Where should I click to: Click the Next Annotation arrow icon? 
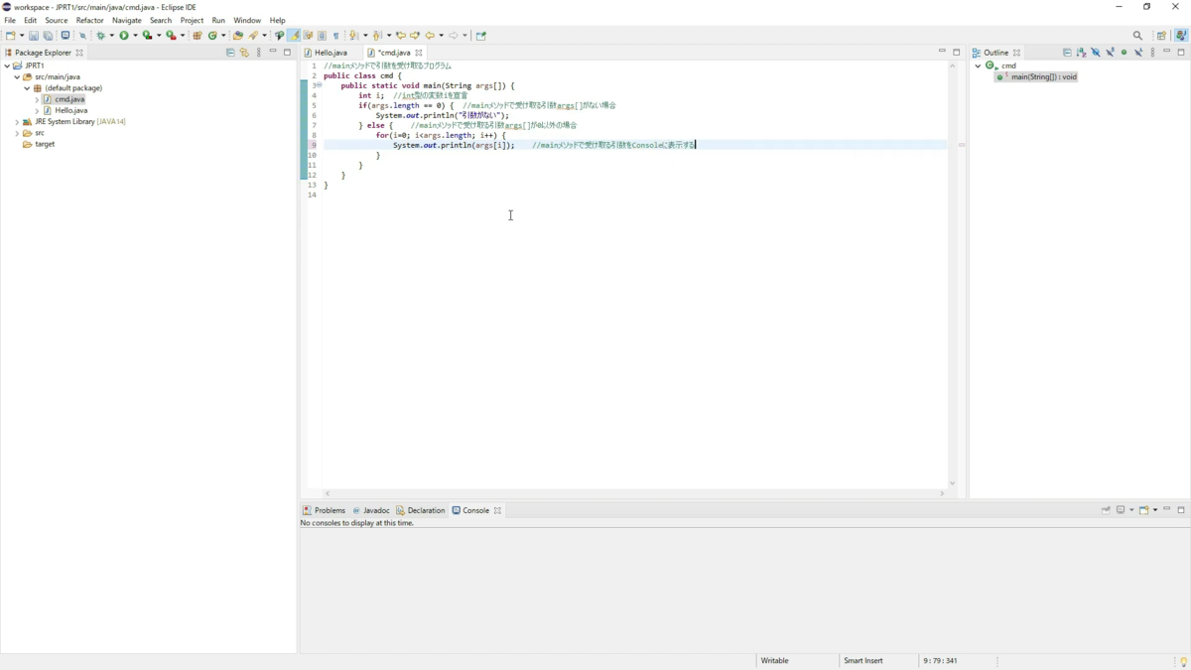tap(352, 36)
